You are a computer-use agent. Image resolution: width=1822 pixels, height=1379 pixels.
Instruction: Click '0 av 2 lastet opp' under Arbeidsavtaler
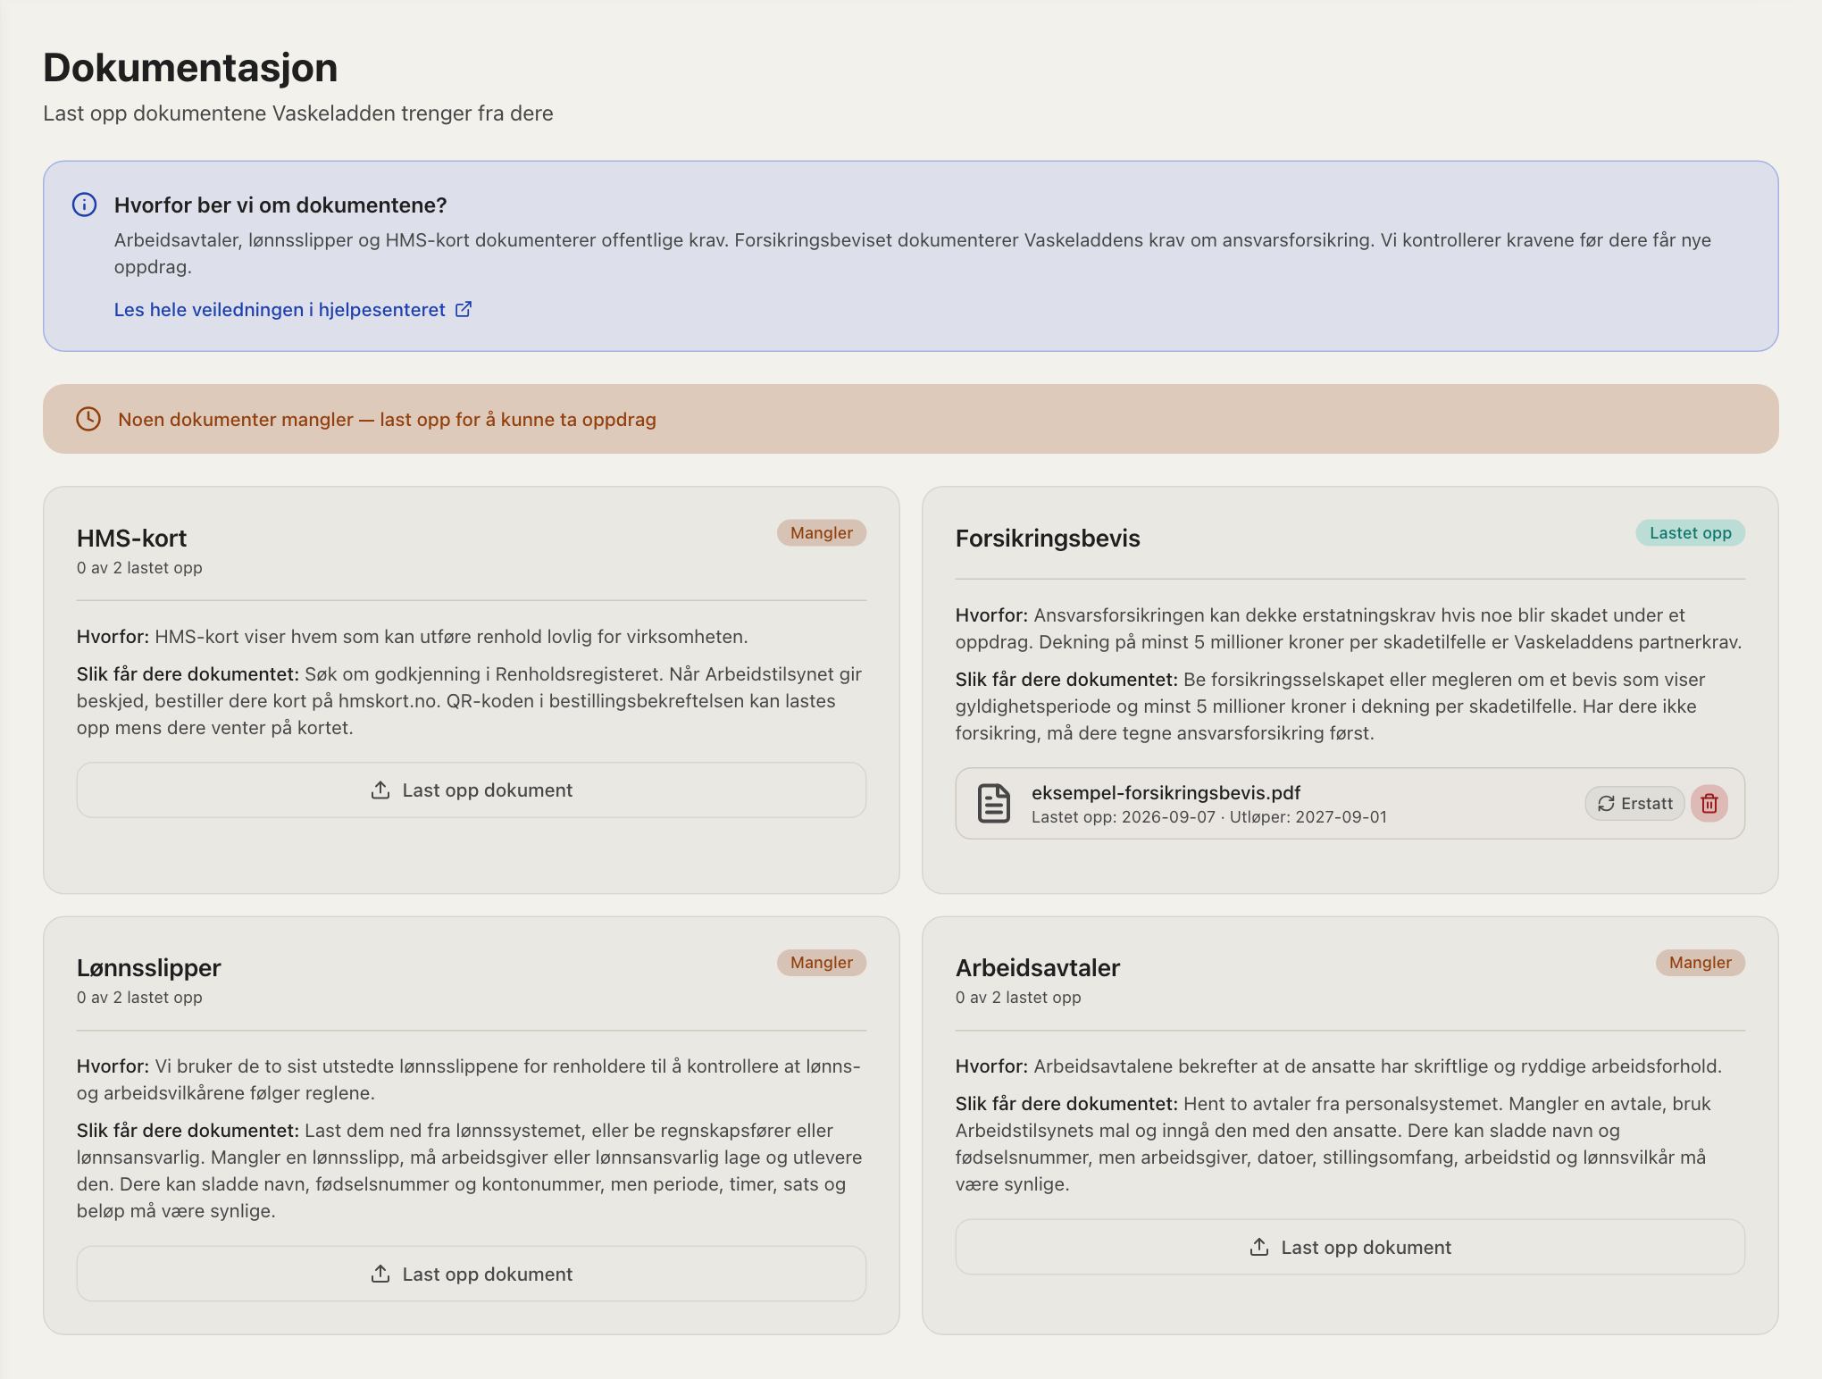pyautogui.click(x=1018, y=997)
